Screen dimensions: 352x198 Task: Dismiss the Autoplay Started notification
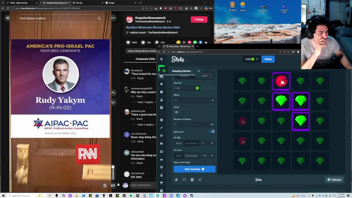point(199,71)
